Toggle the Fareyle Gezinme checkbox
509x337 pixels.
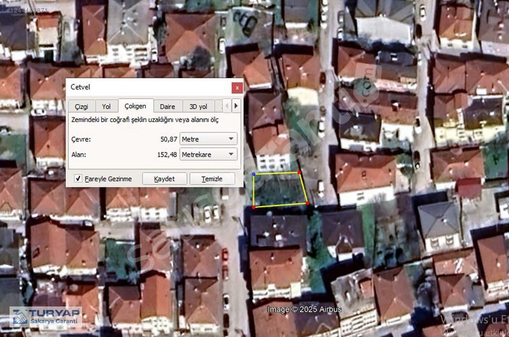[78, 179]
